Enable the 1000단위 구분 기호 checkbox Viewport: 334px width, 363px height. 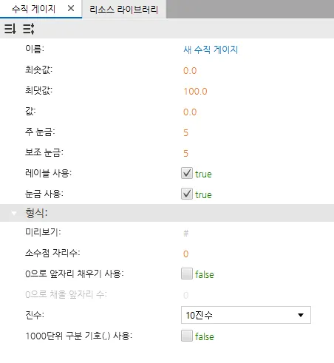click(x=187, y=336)
